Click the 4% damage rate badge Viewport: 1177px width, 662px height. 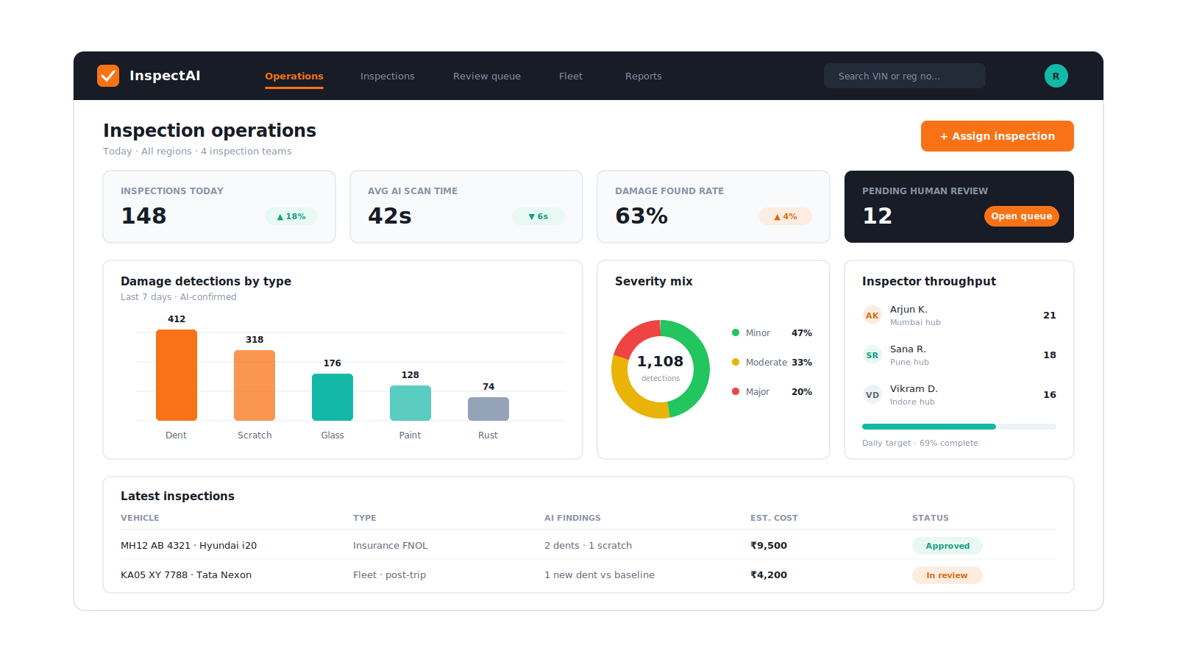[786, 216]
